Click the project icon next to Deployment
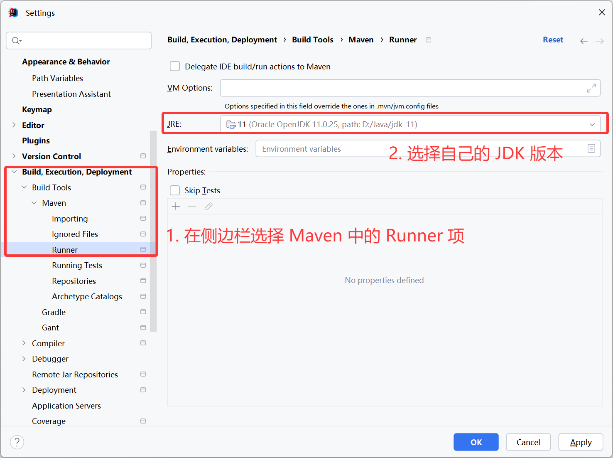The width and height of the screenshot is (613, 458). (143, 390)
